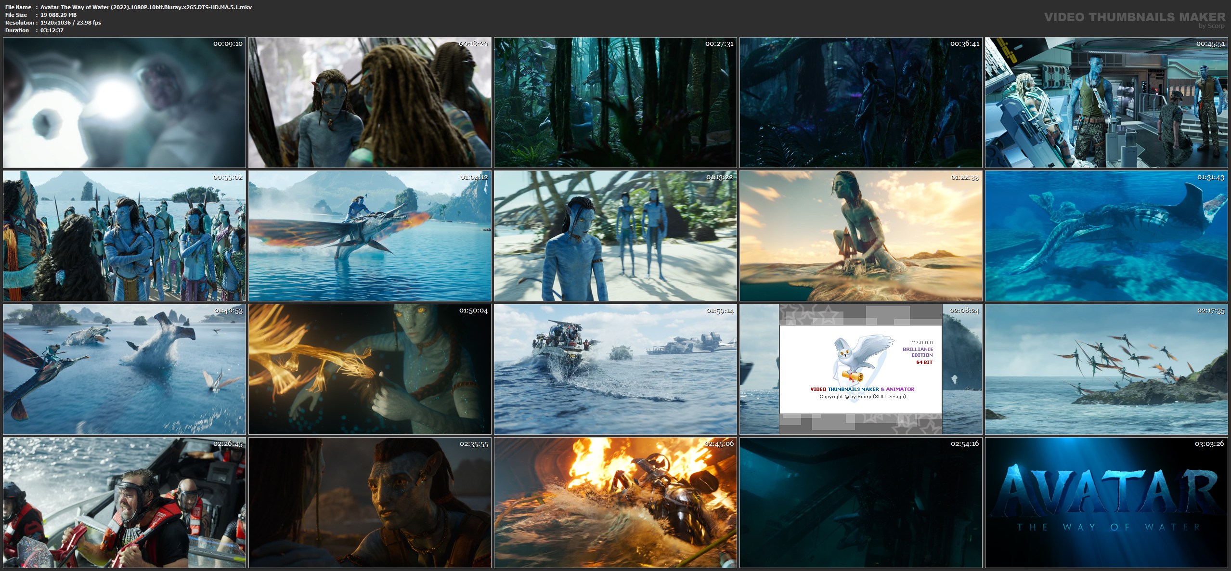Click the 01:40:53 breaching whale thumbnail

tap(124, 369)
